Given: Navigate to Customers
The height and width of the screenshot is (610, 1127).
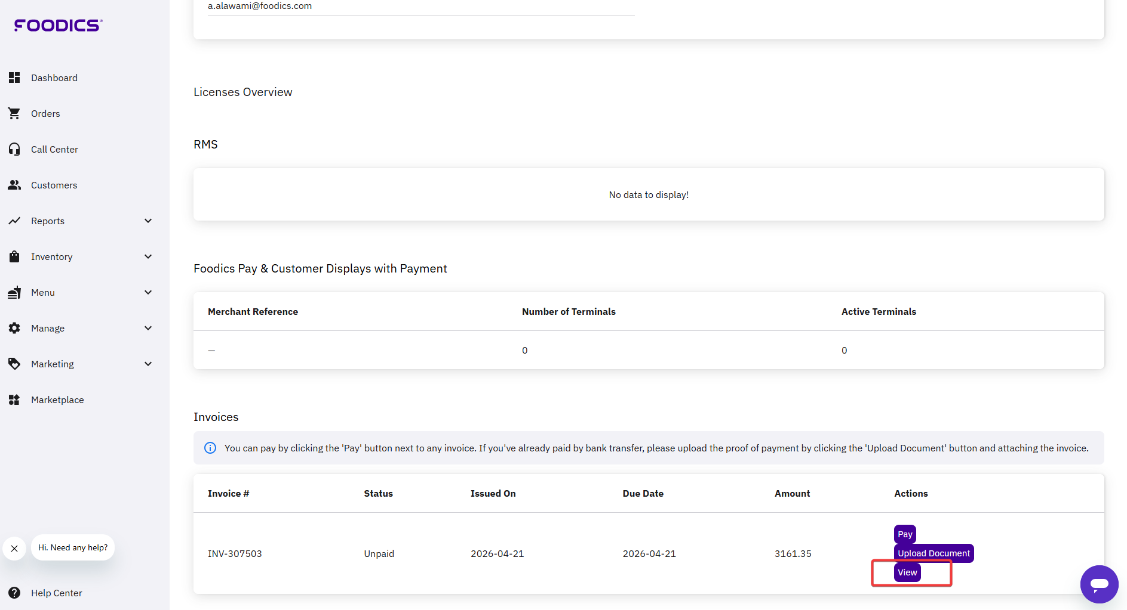Looking at the screenshot, I should pos(54,185).
